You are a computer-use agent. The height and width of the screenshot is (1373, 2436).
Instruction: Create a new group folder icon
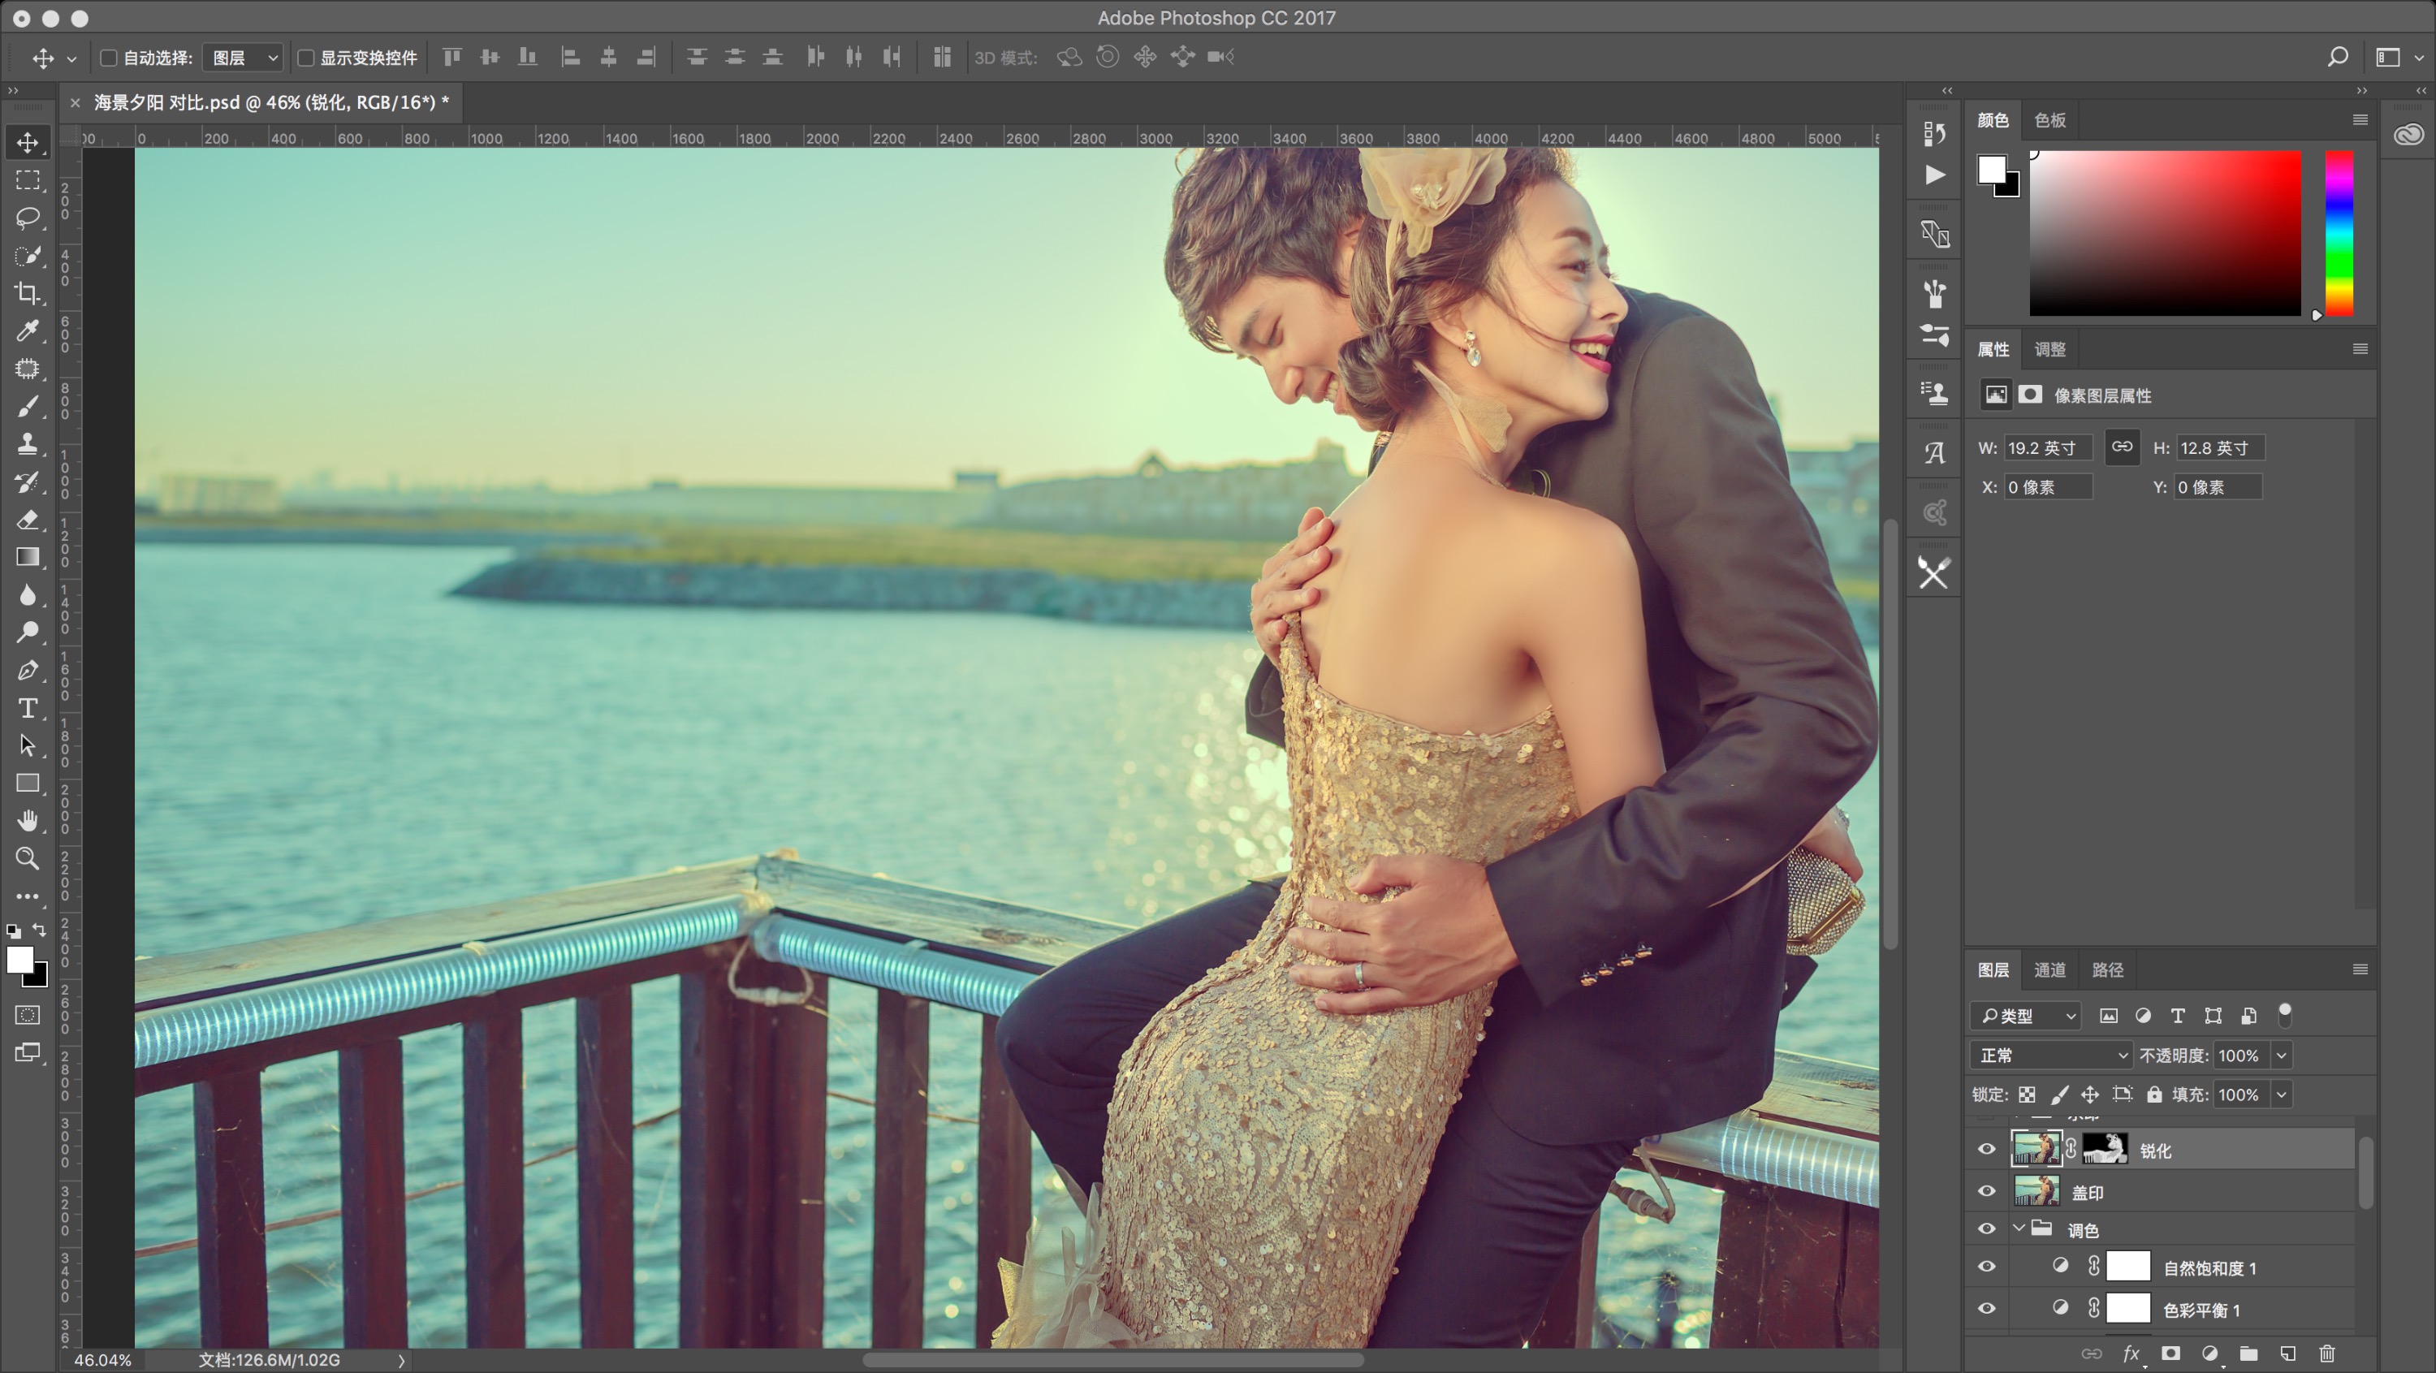tap(2248, 1354)
